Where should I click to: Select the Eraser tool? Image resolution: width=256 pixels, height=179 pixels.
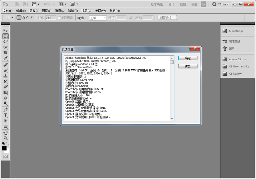5,87
